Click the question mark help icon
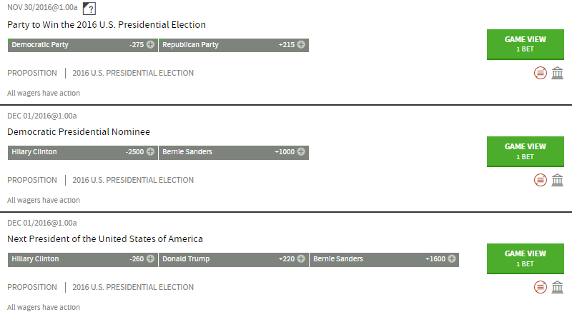 tap(89, 9)
